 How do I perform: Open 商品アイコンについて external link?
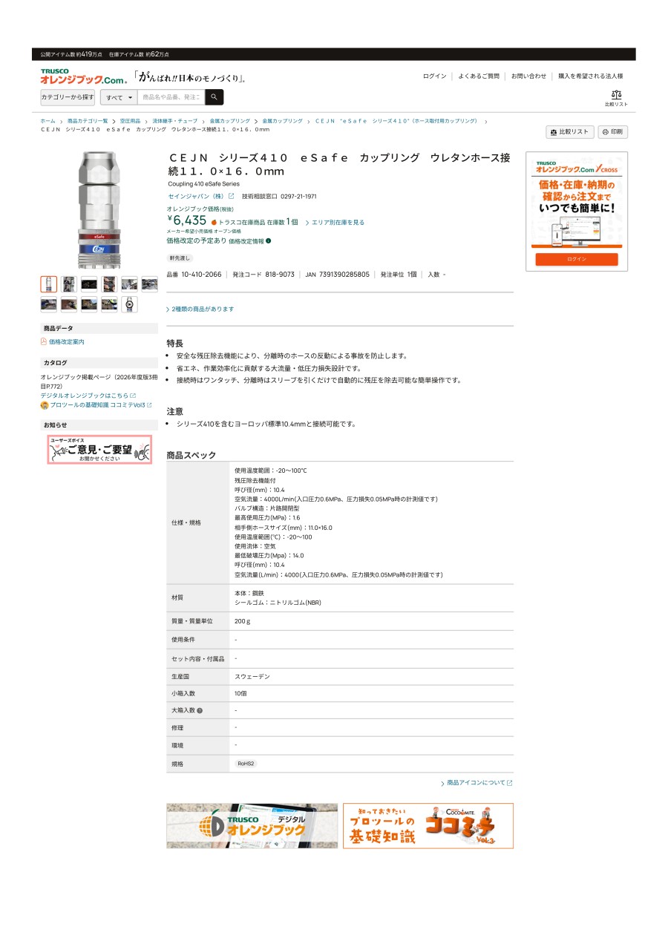(x=477, y=783)
